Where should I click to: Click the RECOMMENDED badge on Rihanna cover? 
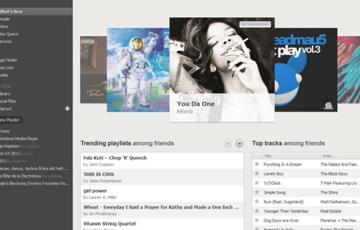pos(255,25)
